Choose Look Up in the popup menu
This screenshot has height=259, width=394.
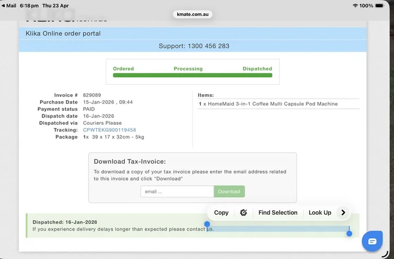pyautogui.click(x=320, y=213)
